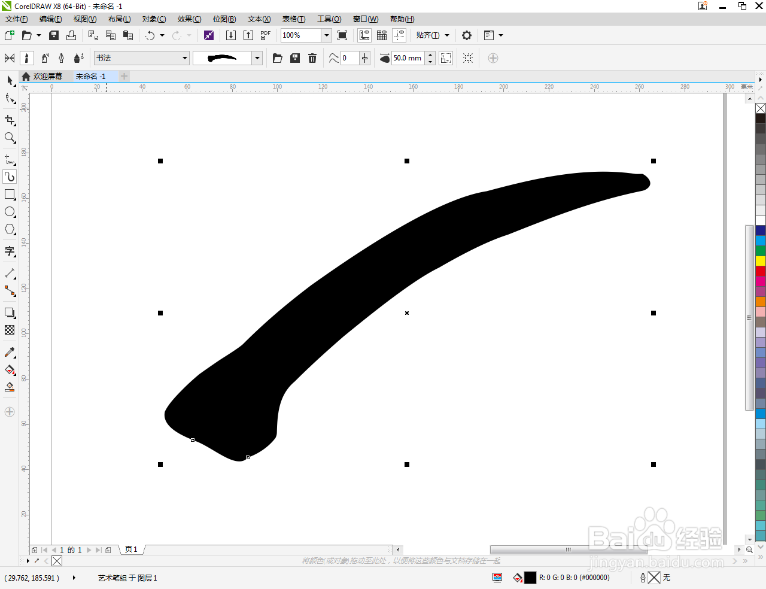Print the document

click(x=71, y=35)
